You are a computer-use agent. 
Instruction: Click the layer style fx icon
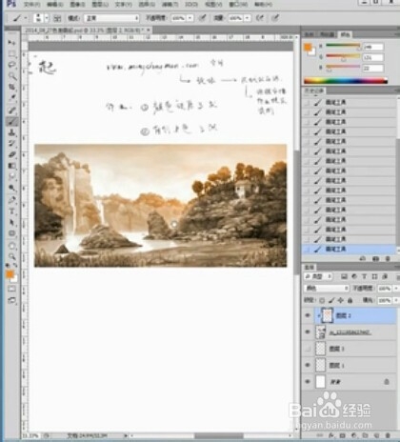coord(331,435)
